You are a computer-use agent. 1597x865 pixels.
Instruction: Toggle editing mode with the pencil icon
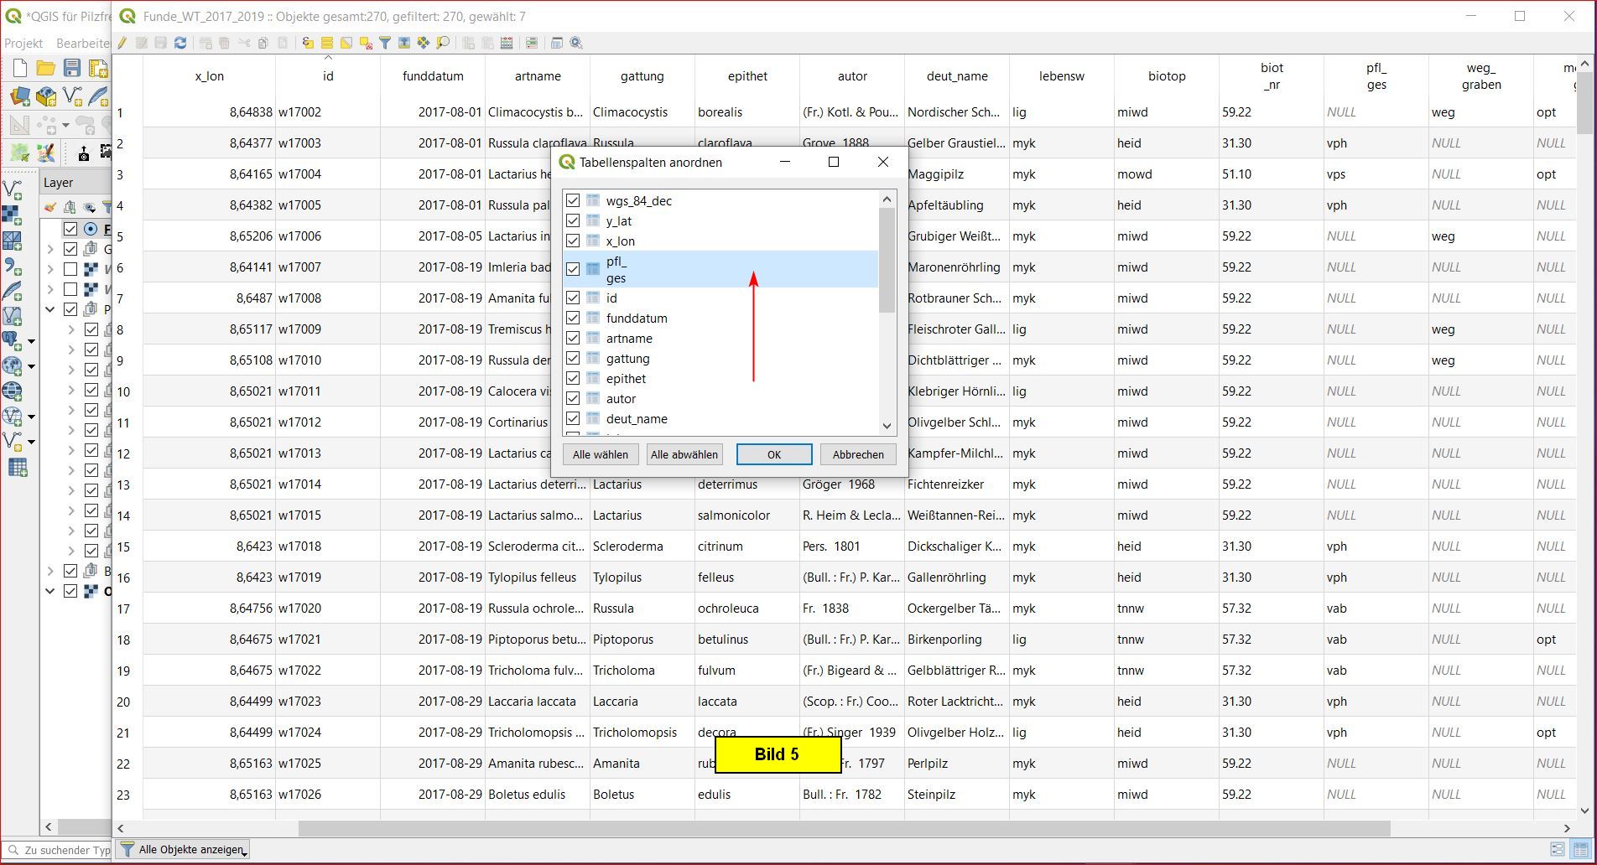(122, 43)
